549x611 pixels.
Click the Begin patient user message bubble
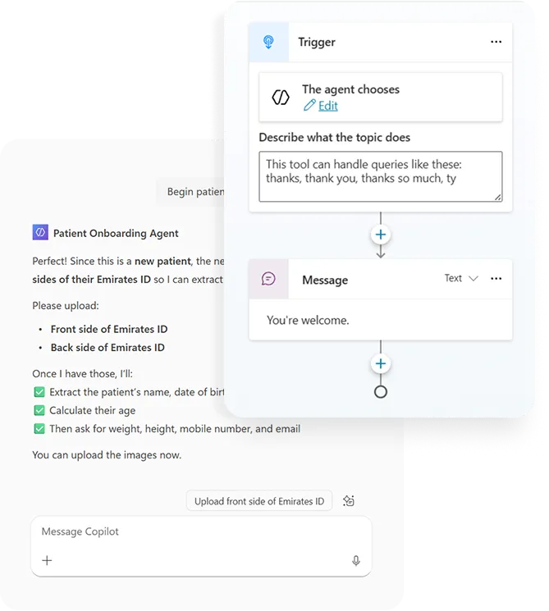pos(190,192)
